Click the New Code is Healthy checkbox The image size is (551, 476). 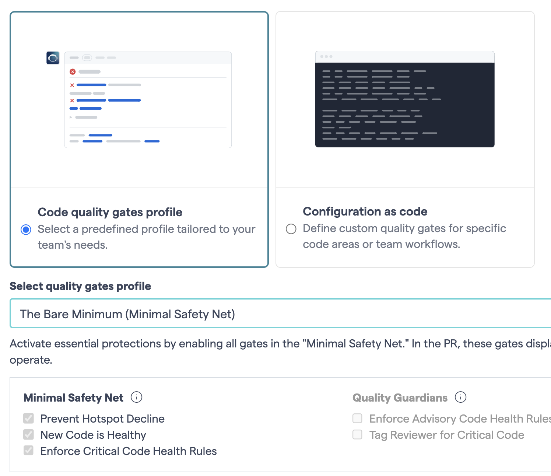[28, 434]
